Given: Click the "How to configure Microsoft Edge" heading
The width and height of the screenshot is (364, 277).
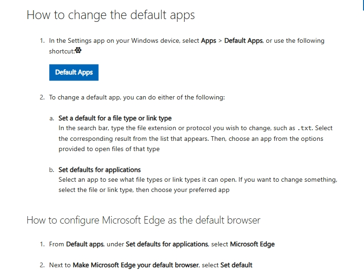Looking at the screenshot, I should tap(143, 220).
